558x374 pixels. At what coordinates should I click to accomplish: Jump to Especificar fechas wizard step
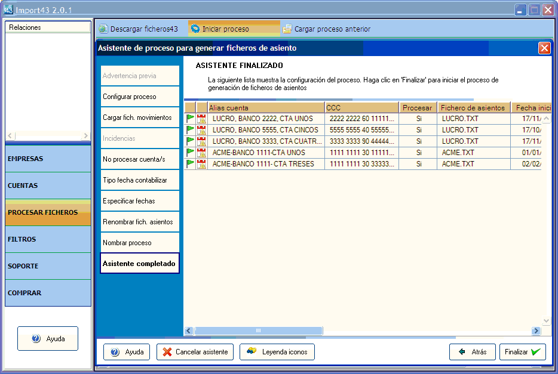[x=140, y=201]
